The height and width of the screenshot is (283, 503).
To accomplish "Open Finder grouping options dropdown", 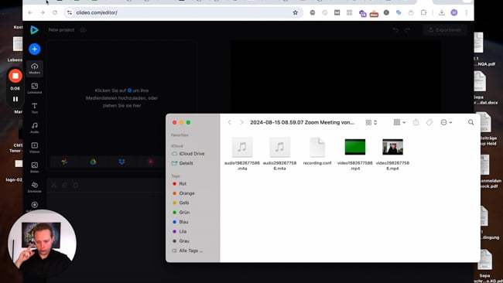I will 399,122.
